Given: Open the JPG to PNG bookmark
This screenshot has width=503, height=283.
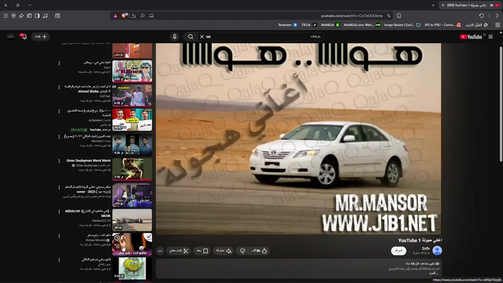Looking at the screenshot, I should (443, 25).
